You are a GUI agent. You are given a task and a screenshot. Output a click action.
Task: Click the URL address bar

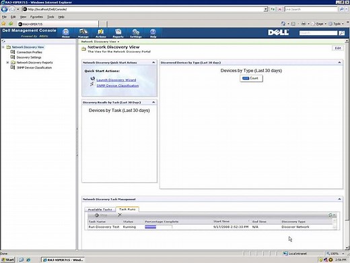tap(143, 9)
